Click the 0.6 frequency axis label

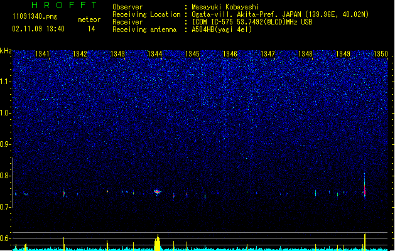[x=5, y=238]
